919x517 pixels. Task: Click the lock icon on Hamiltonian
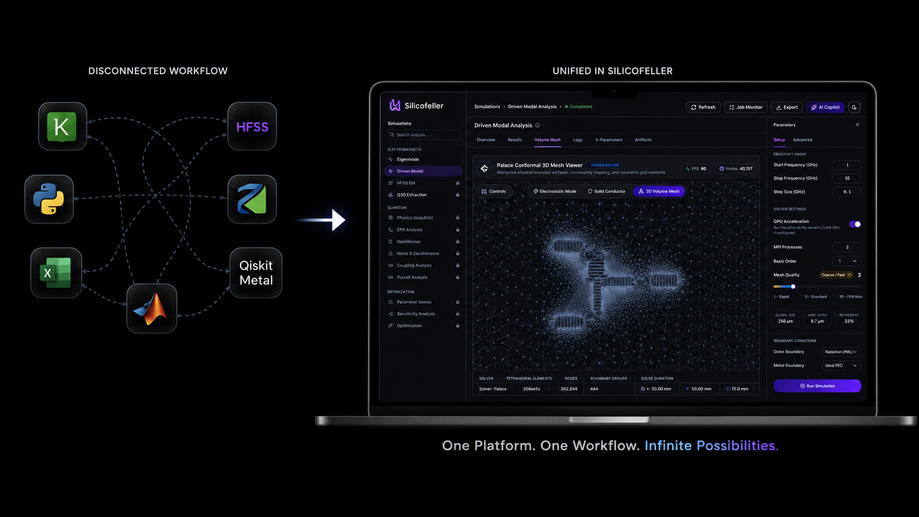click(x=457, y=241)
